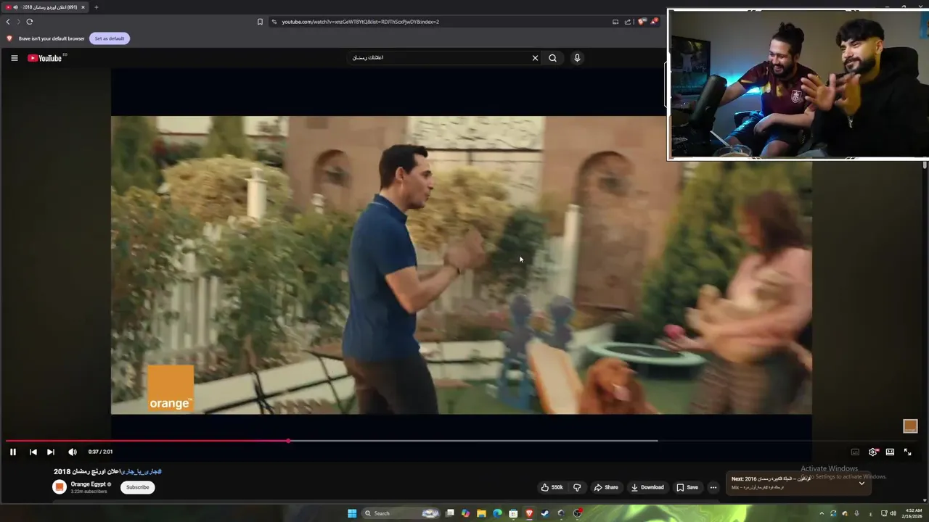Screen dimensions: 929x522
Task: Dislike the video
Action: click(577, 487)
